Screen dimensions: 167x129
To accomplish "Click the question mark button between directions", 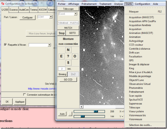I will pos(68,56).
